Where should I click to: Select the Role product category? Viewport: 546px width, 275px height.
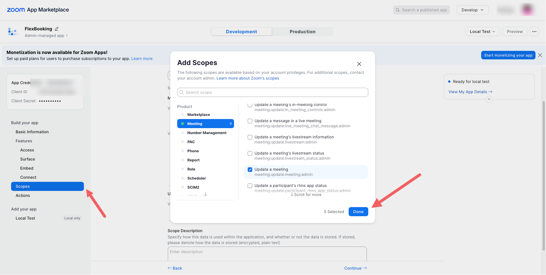click(x=205, y=169)
